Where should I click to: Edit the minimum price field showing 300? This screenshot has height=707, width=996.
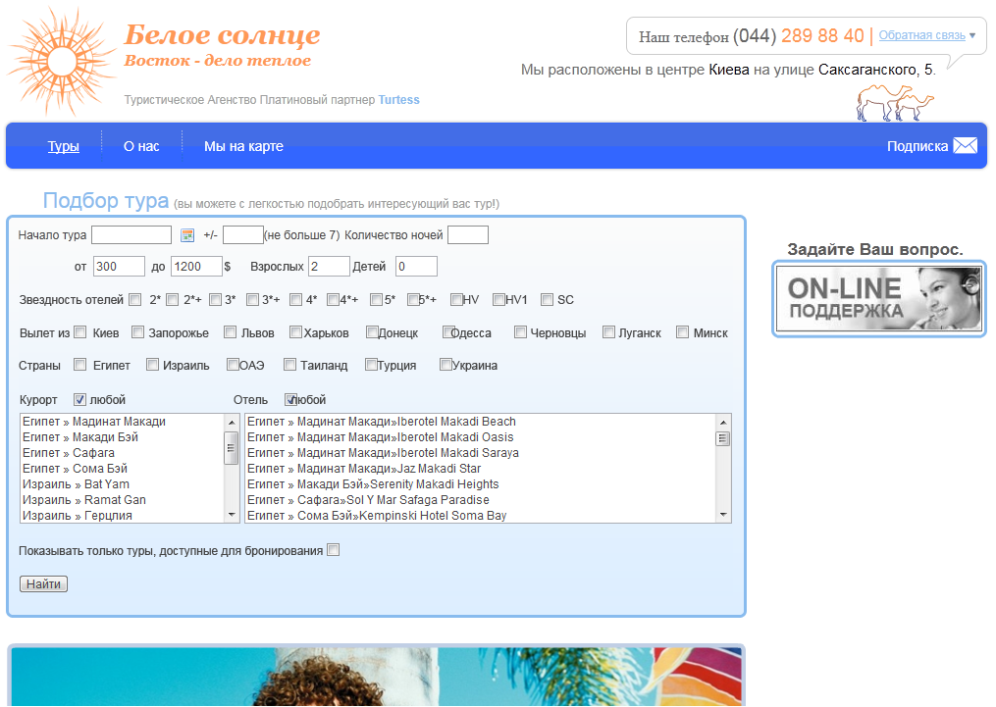point(119,267)
